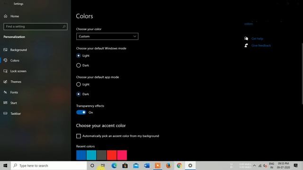303x170 pixels.
Task: Open the Get help link
Action: 258,39
